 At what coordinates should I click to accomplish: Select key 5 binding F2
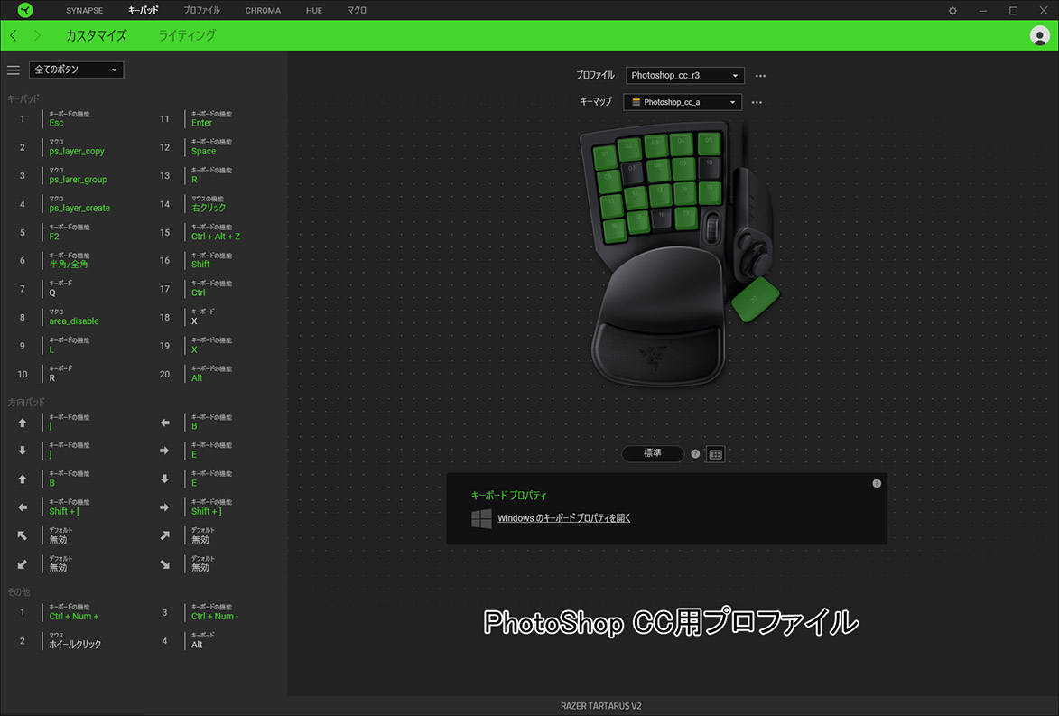tap(54, 237)
